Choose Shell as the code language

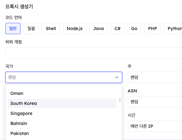tap(51, 29)
